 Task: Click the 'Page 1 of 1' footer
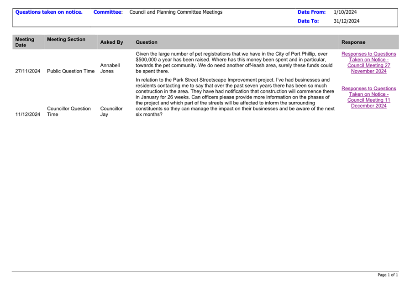click(x=388, y=275)
